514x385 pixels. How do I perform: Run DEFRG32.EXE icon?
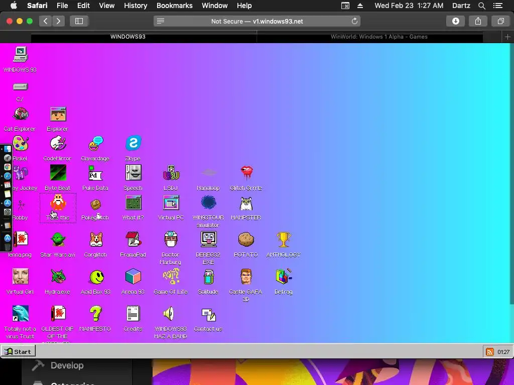click(x=208, y=239)
